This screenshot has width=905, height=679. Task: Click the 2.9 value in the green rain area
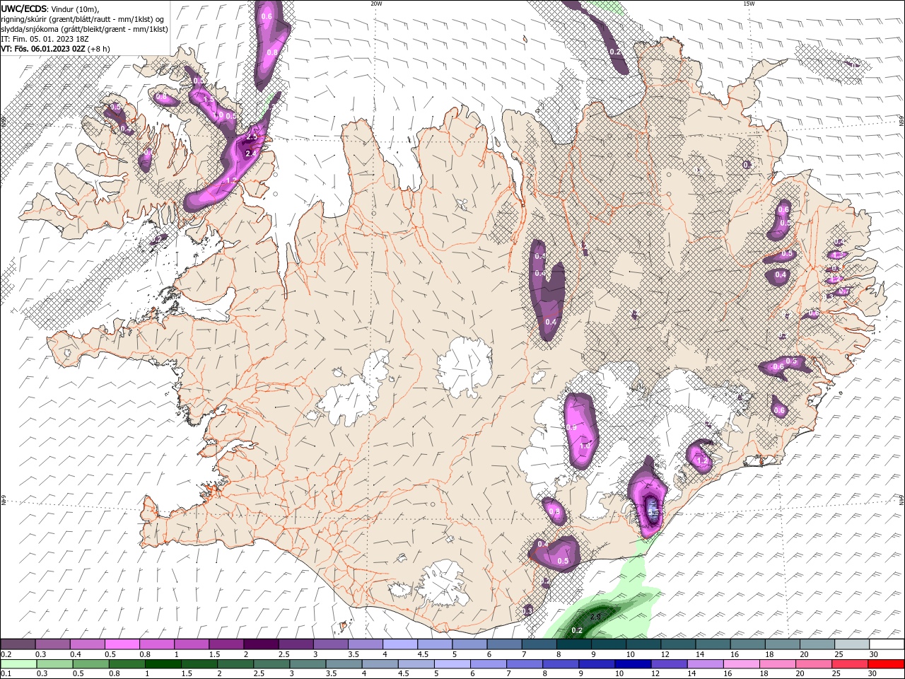point(596,617)
